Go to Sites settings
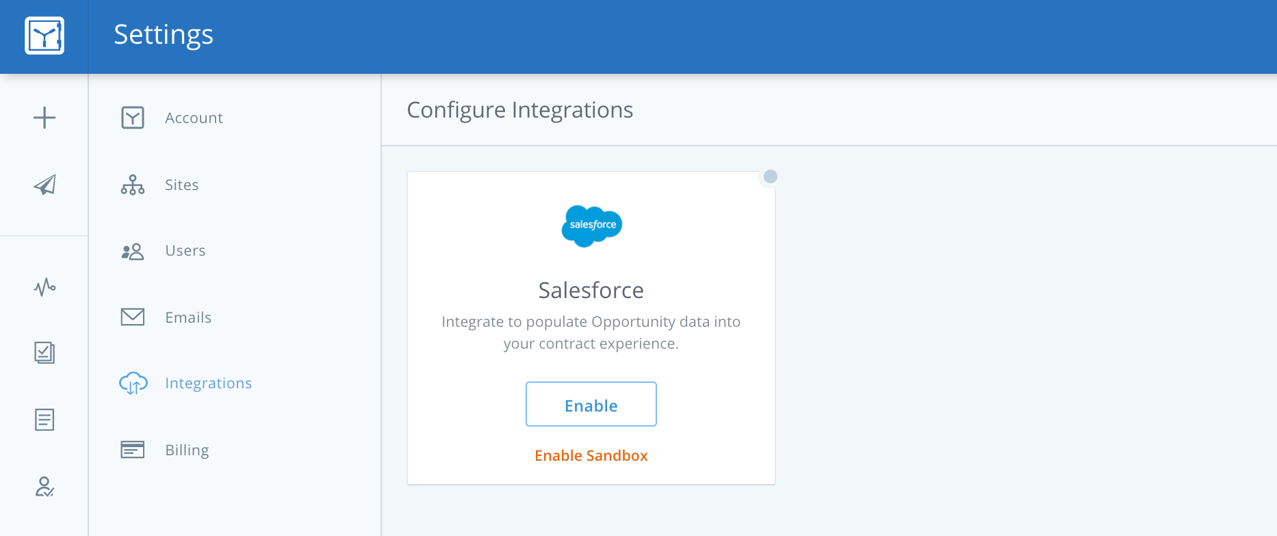This screenshot has width=1277, height=536. click(x=181, y=185)
